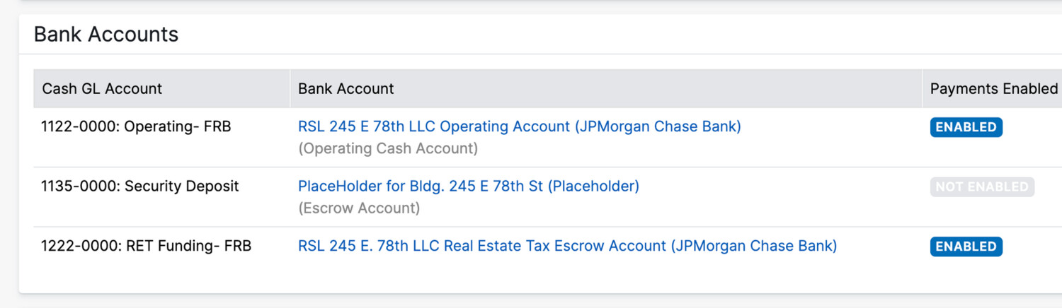
Task: Open the Real Estate Tax Escrow Account link
Action: click(567, 247)
